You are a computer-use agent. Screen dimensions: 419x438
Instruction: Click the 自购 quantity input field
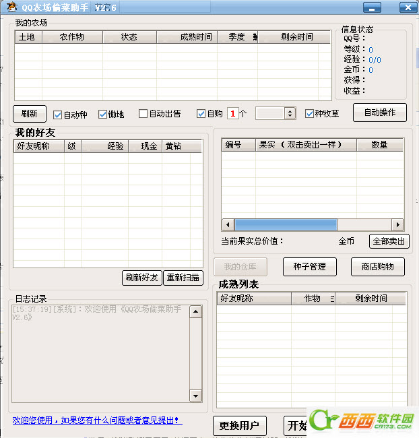(x=232, y=113)
